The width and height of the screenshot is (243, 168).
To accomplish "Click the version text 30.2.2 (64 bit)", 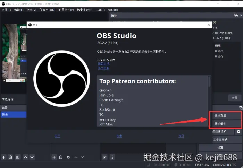I will [x=108, y=43].
